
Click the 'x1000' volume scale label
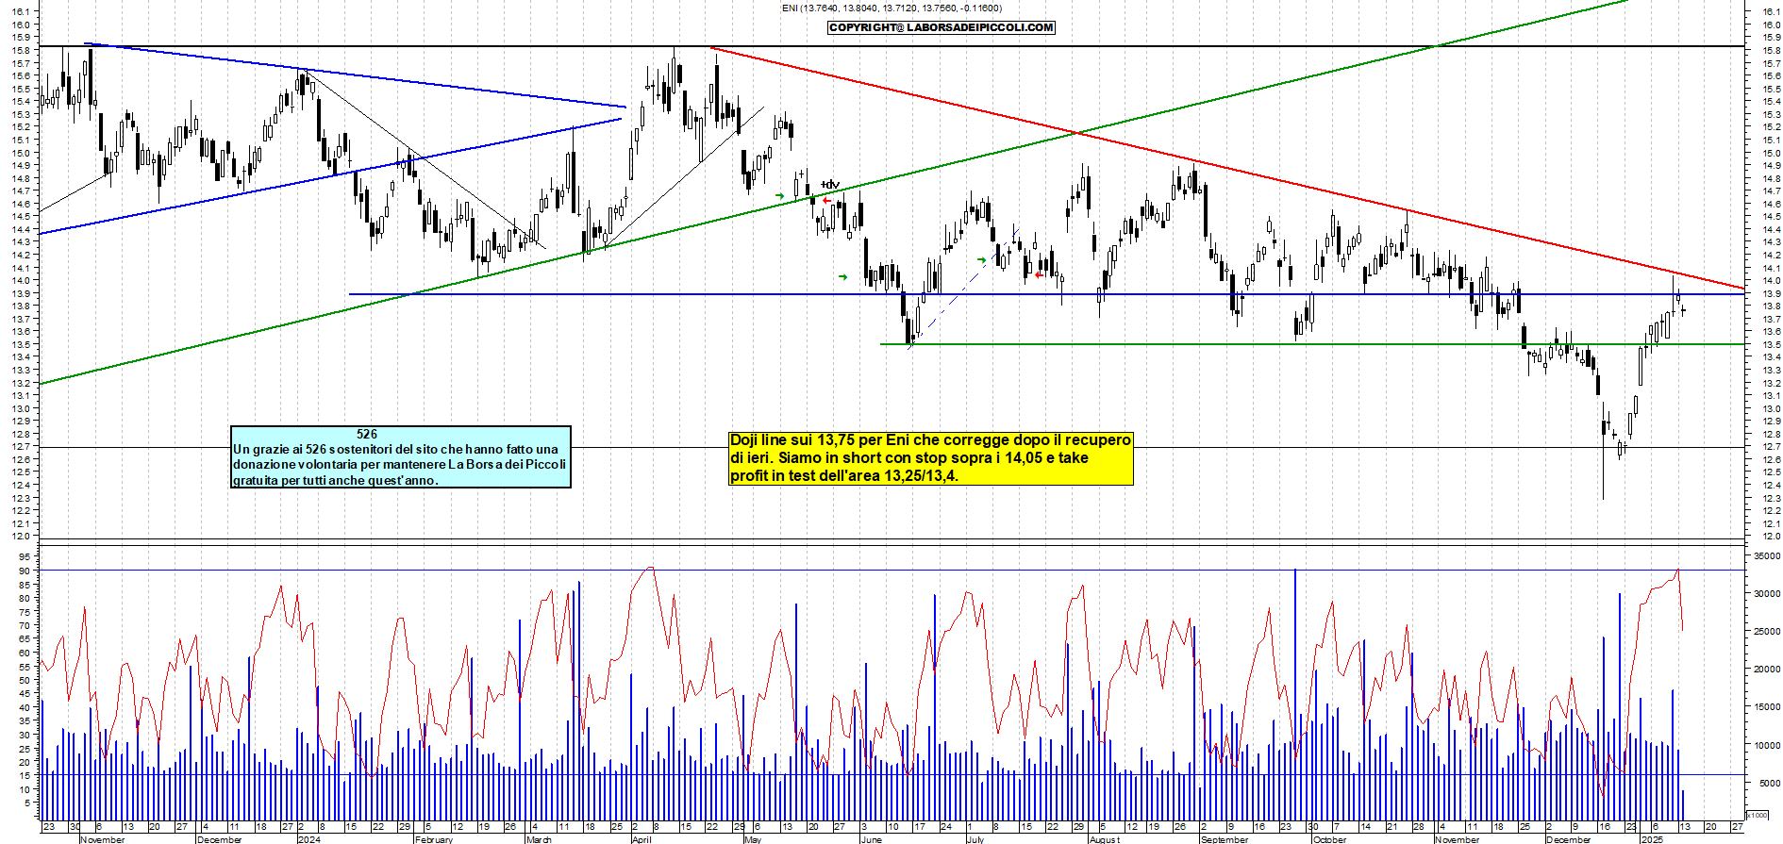click(x=1757, y=815)
